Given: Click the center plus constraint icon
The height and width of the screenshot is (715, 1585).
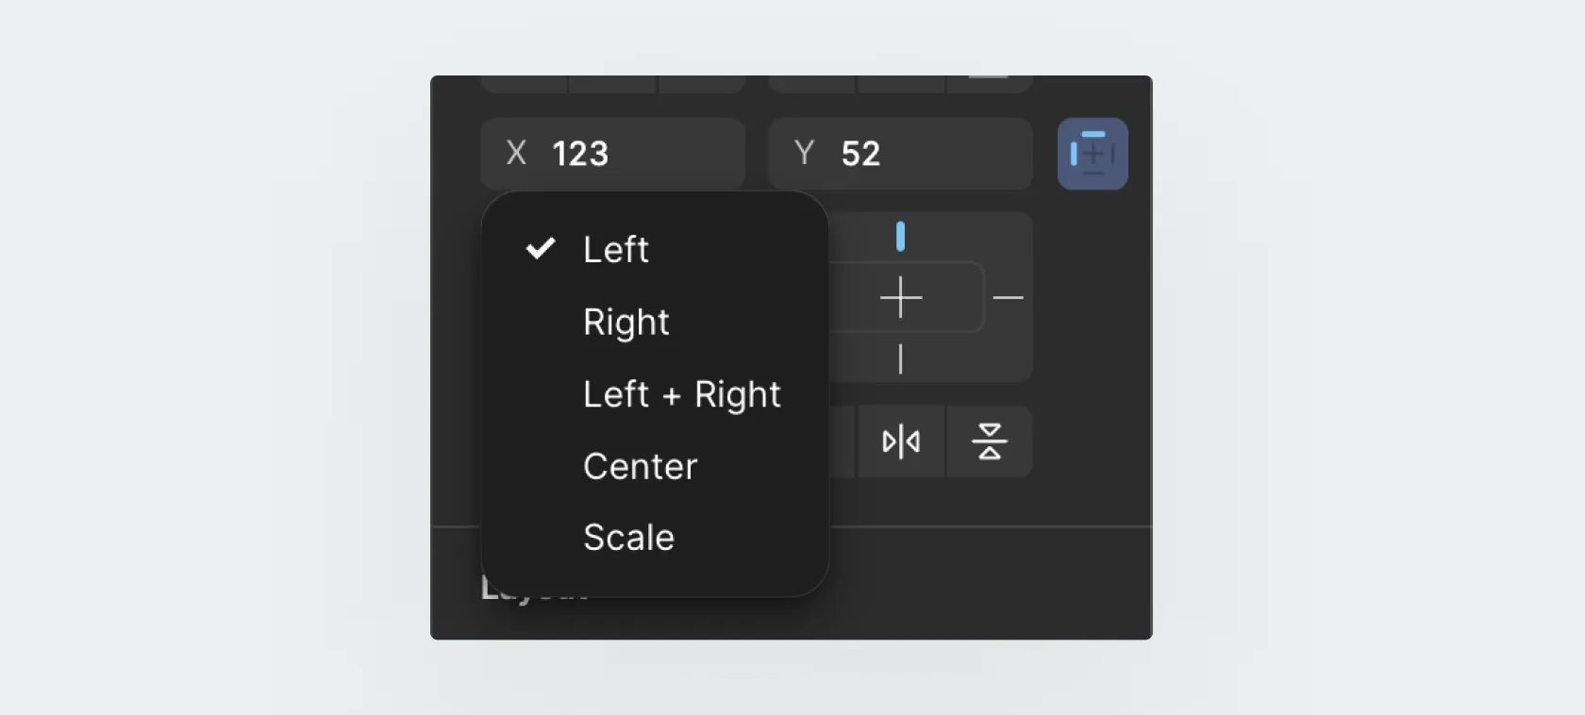Looking at the screenshot, I should (901, 298).
